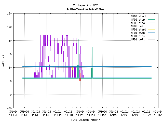Click the x-axis tick label 051024 11:54
The width and height of the screenshot is (163, 122).
[x=91, y=113]
